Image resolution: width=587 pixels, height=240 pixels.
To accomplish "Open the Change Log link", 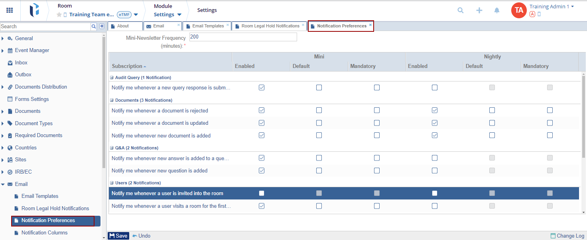I will click(567, 236).
